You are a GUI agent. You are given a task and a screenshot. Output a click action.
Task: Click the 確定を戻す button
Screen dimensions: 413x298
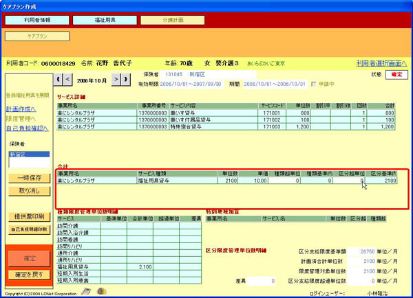(29, 275)
